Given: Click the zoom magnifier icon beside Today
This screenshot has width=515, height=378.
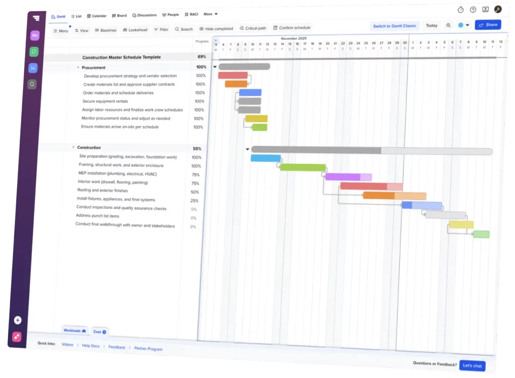Looking at the screenshot, I should tap(448, 25).
